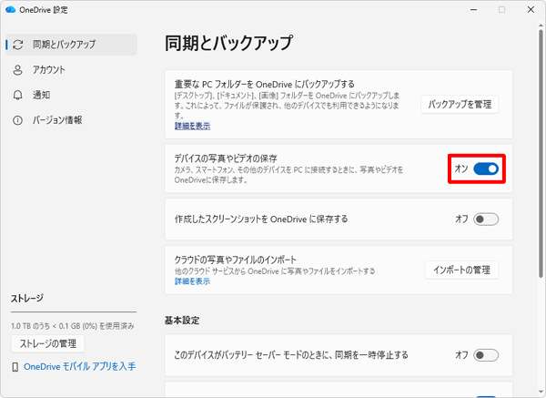Click the storage usage text 1.0 TB のうち
The image size is (546, 398).
click(x=73, y=326)
